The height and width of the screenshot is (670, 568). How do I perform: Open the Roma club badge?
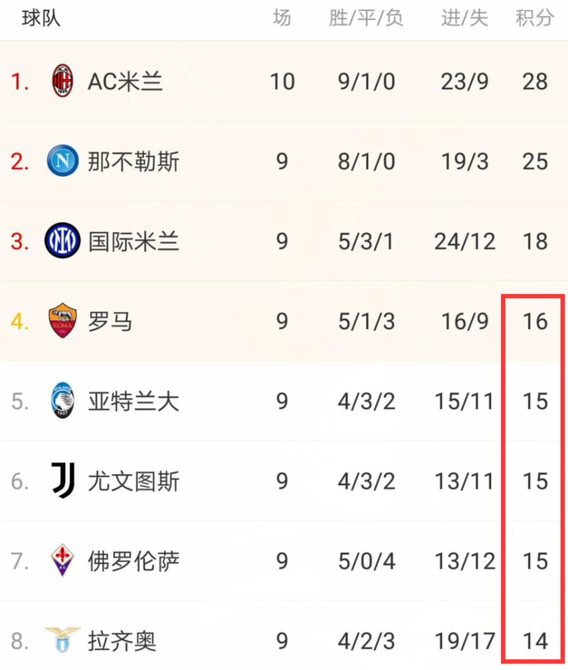pyautogui.click(x=62, y=320)
